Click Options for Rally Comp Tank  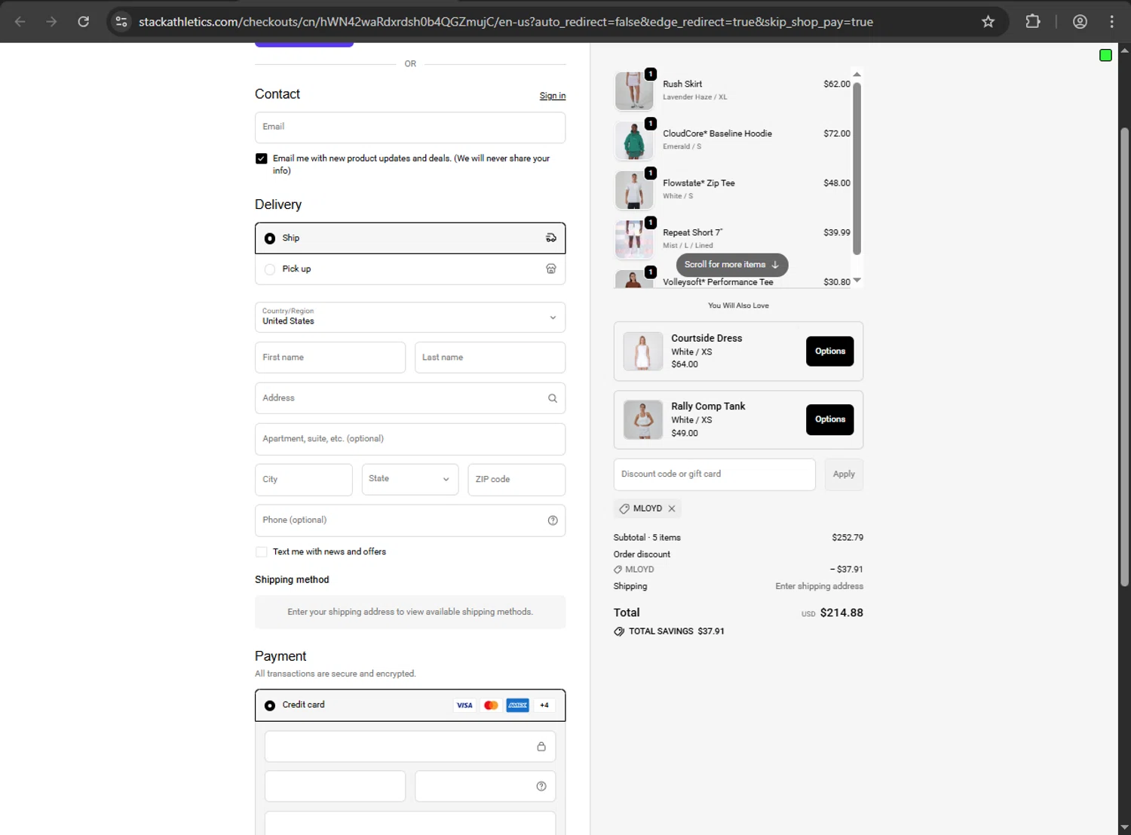pos(830,419)
